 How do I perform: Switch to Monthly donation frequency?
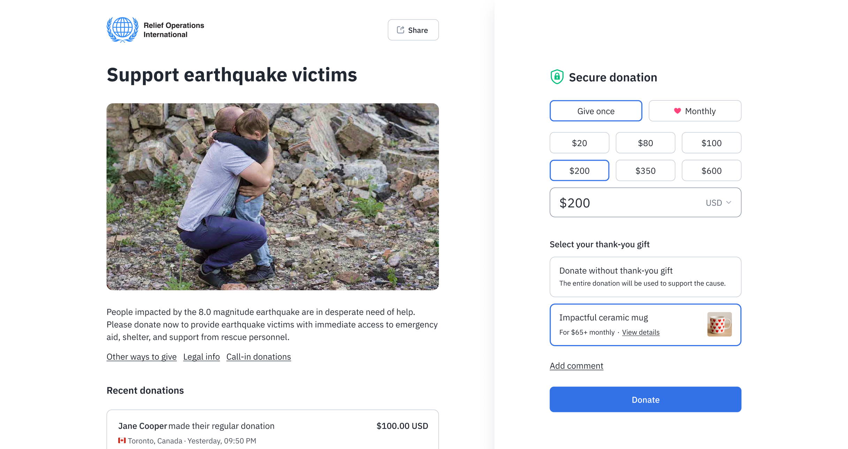[x=695, y=111]
